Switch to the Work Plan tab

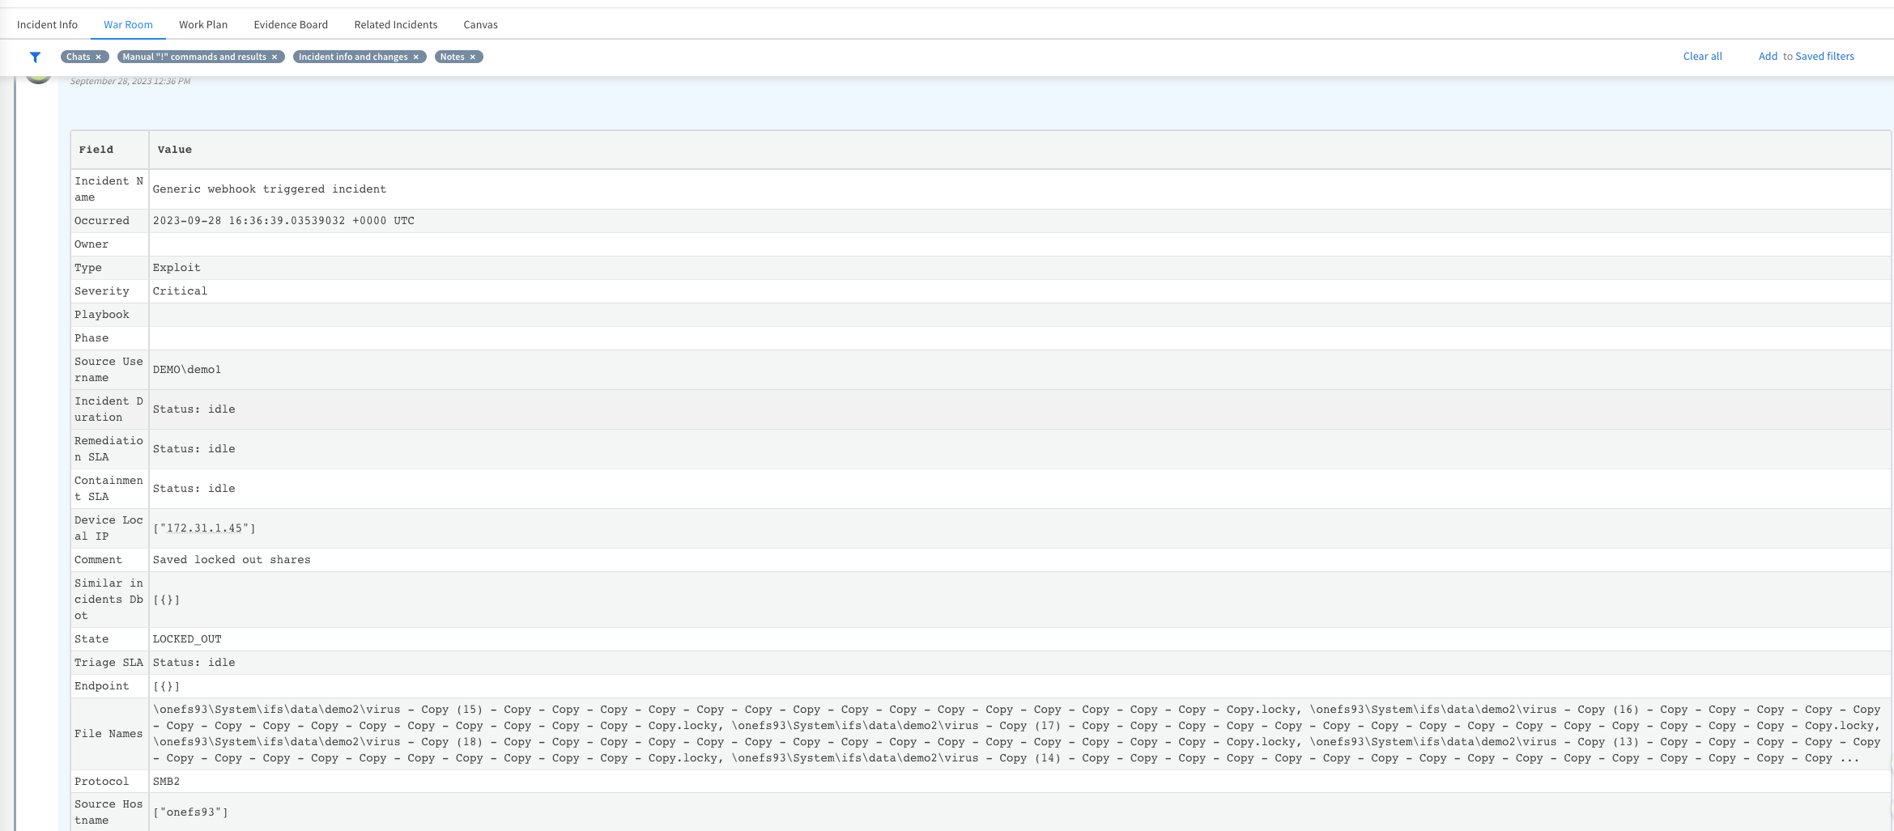click(x=203, y=24)
